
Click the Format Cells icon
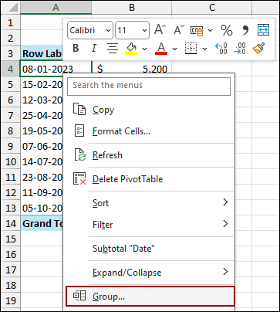pyautogui.click(x=79, y=131)
